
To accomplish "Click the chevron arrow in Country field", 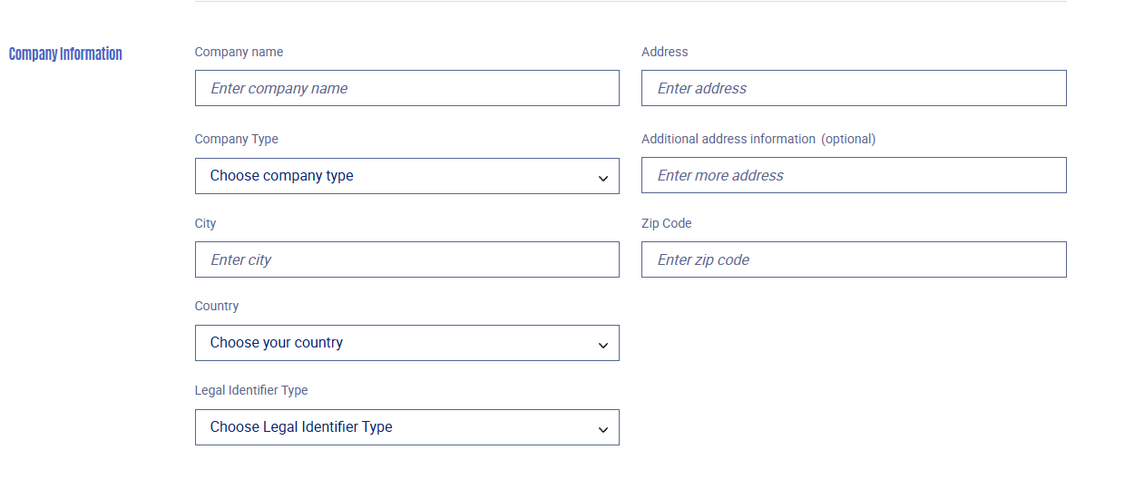I will [603, 346].
